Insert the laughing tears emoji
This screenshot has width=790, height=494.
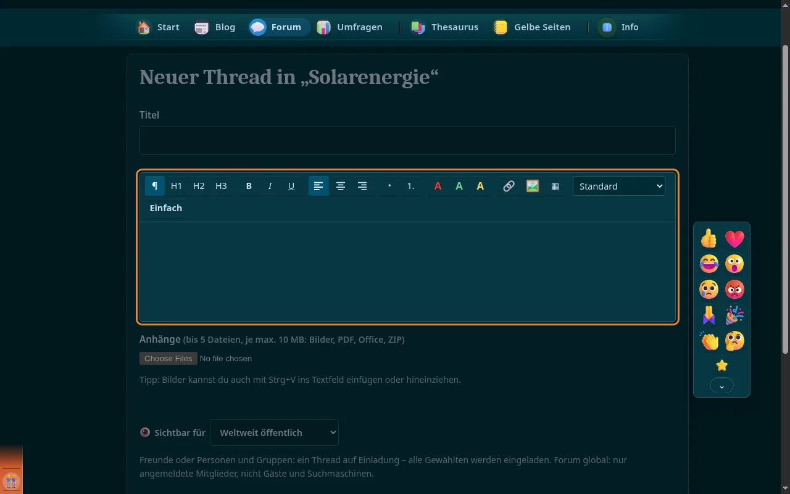[709, 264]
